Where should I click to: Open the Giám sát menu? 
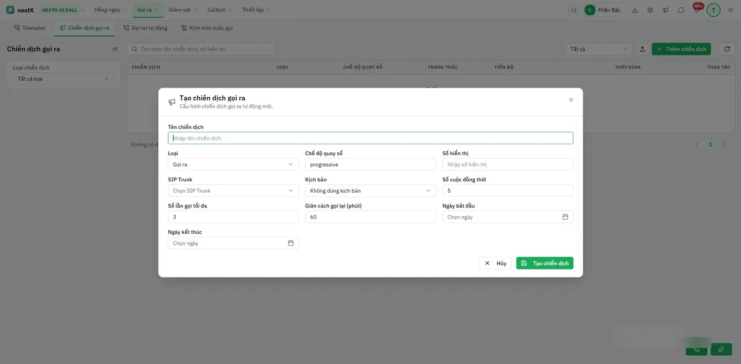[182, 10]
